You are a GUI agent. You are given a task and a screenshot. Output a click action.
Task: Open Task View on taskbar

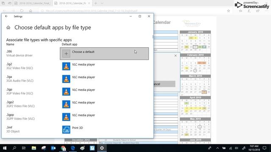click(x=24, y=148)
